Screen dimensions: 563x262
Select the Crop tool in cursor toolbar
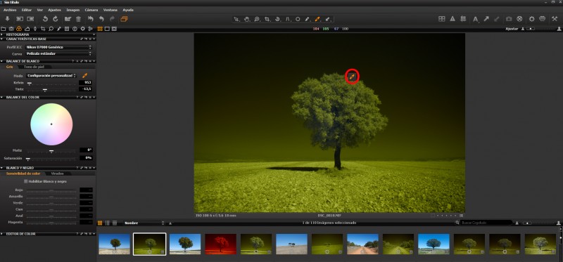[267, 19]
